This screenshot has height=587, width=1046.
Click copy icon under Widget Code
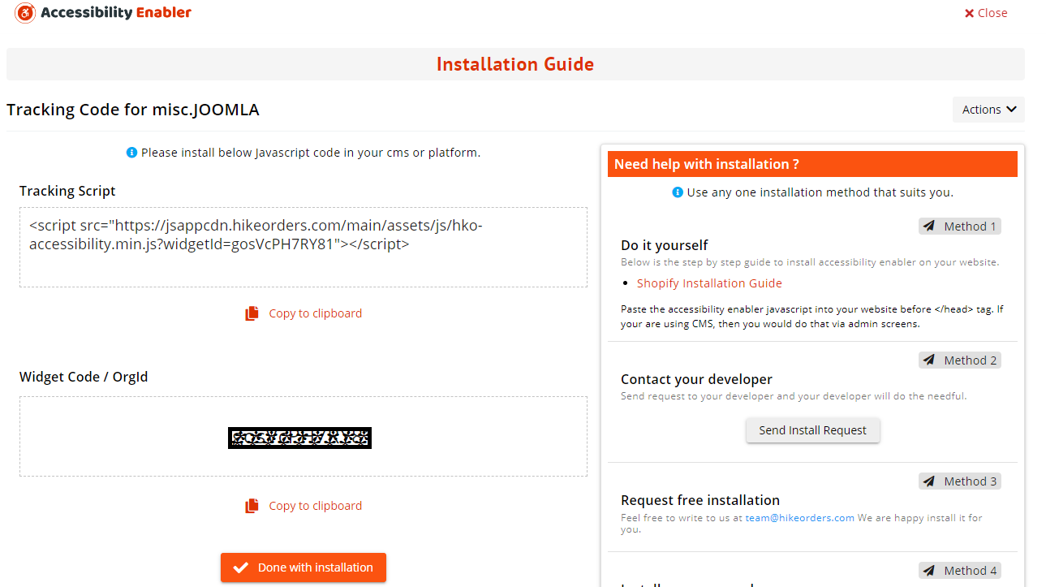252,506
